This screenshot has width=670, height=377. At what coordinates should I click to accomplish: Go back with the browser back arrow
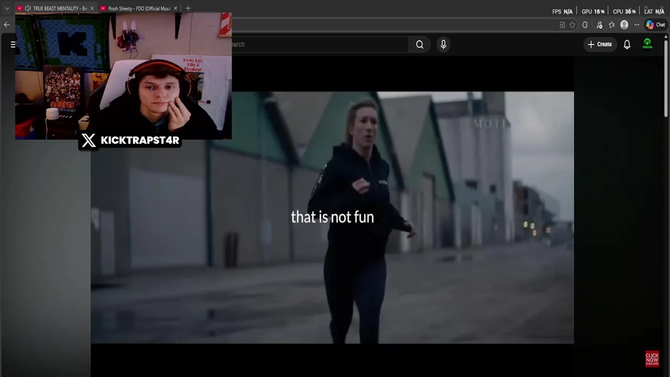pos(7,25)
